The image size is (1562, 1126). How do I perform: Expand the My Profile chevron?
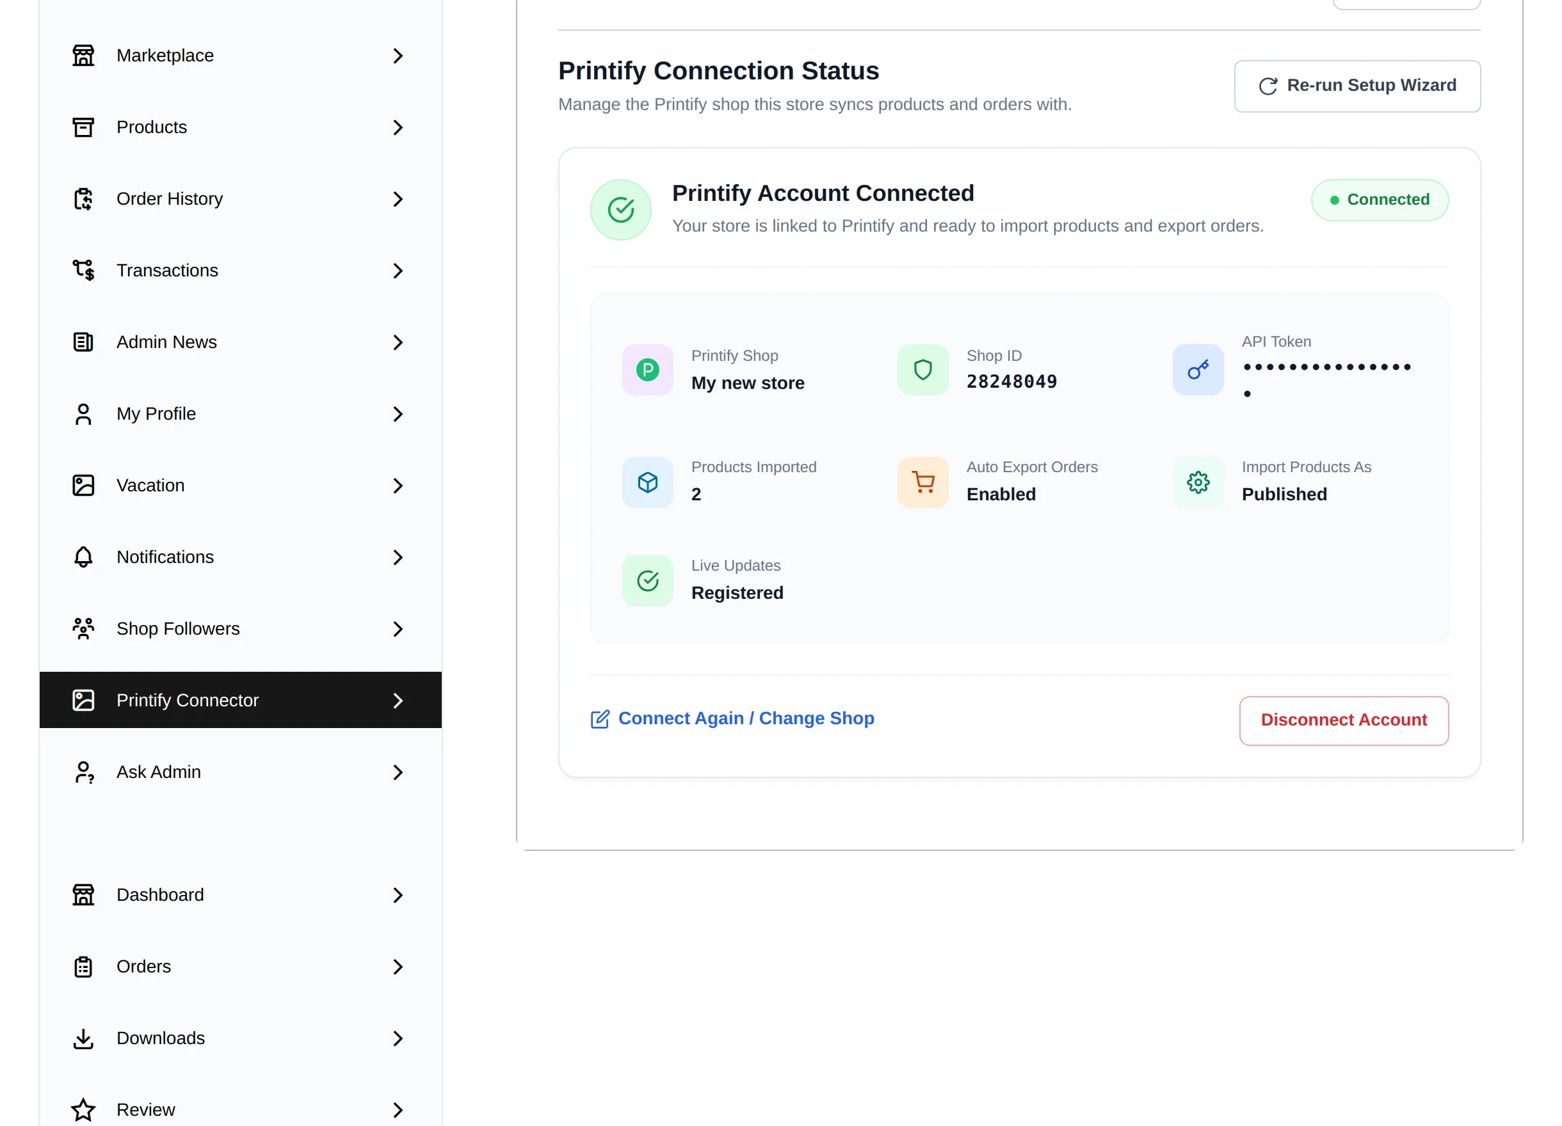[398, 414]
